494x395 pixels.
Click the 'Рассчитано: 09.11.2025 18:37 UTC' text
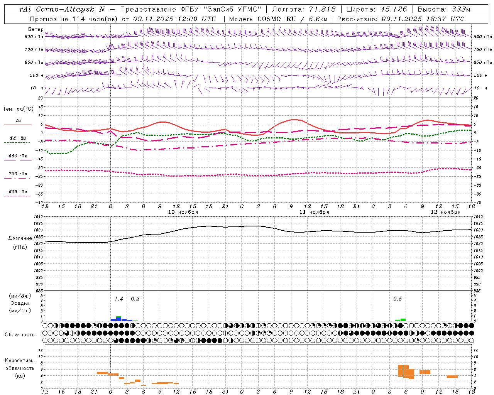(401, 19)
